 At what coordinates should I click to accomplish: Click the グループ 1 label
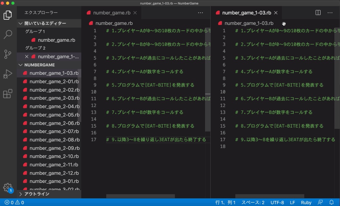[35, 32]
